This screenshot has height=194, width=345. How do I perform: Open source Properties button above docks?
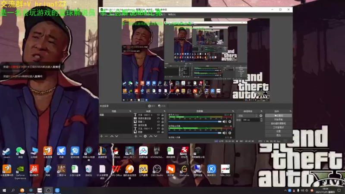(152, 106)
